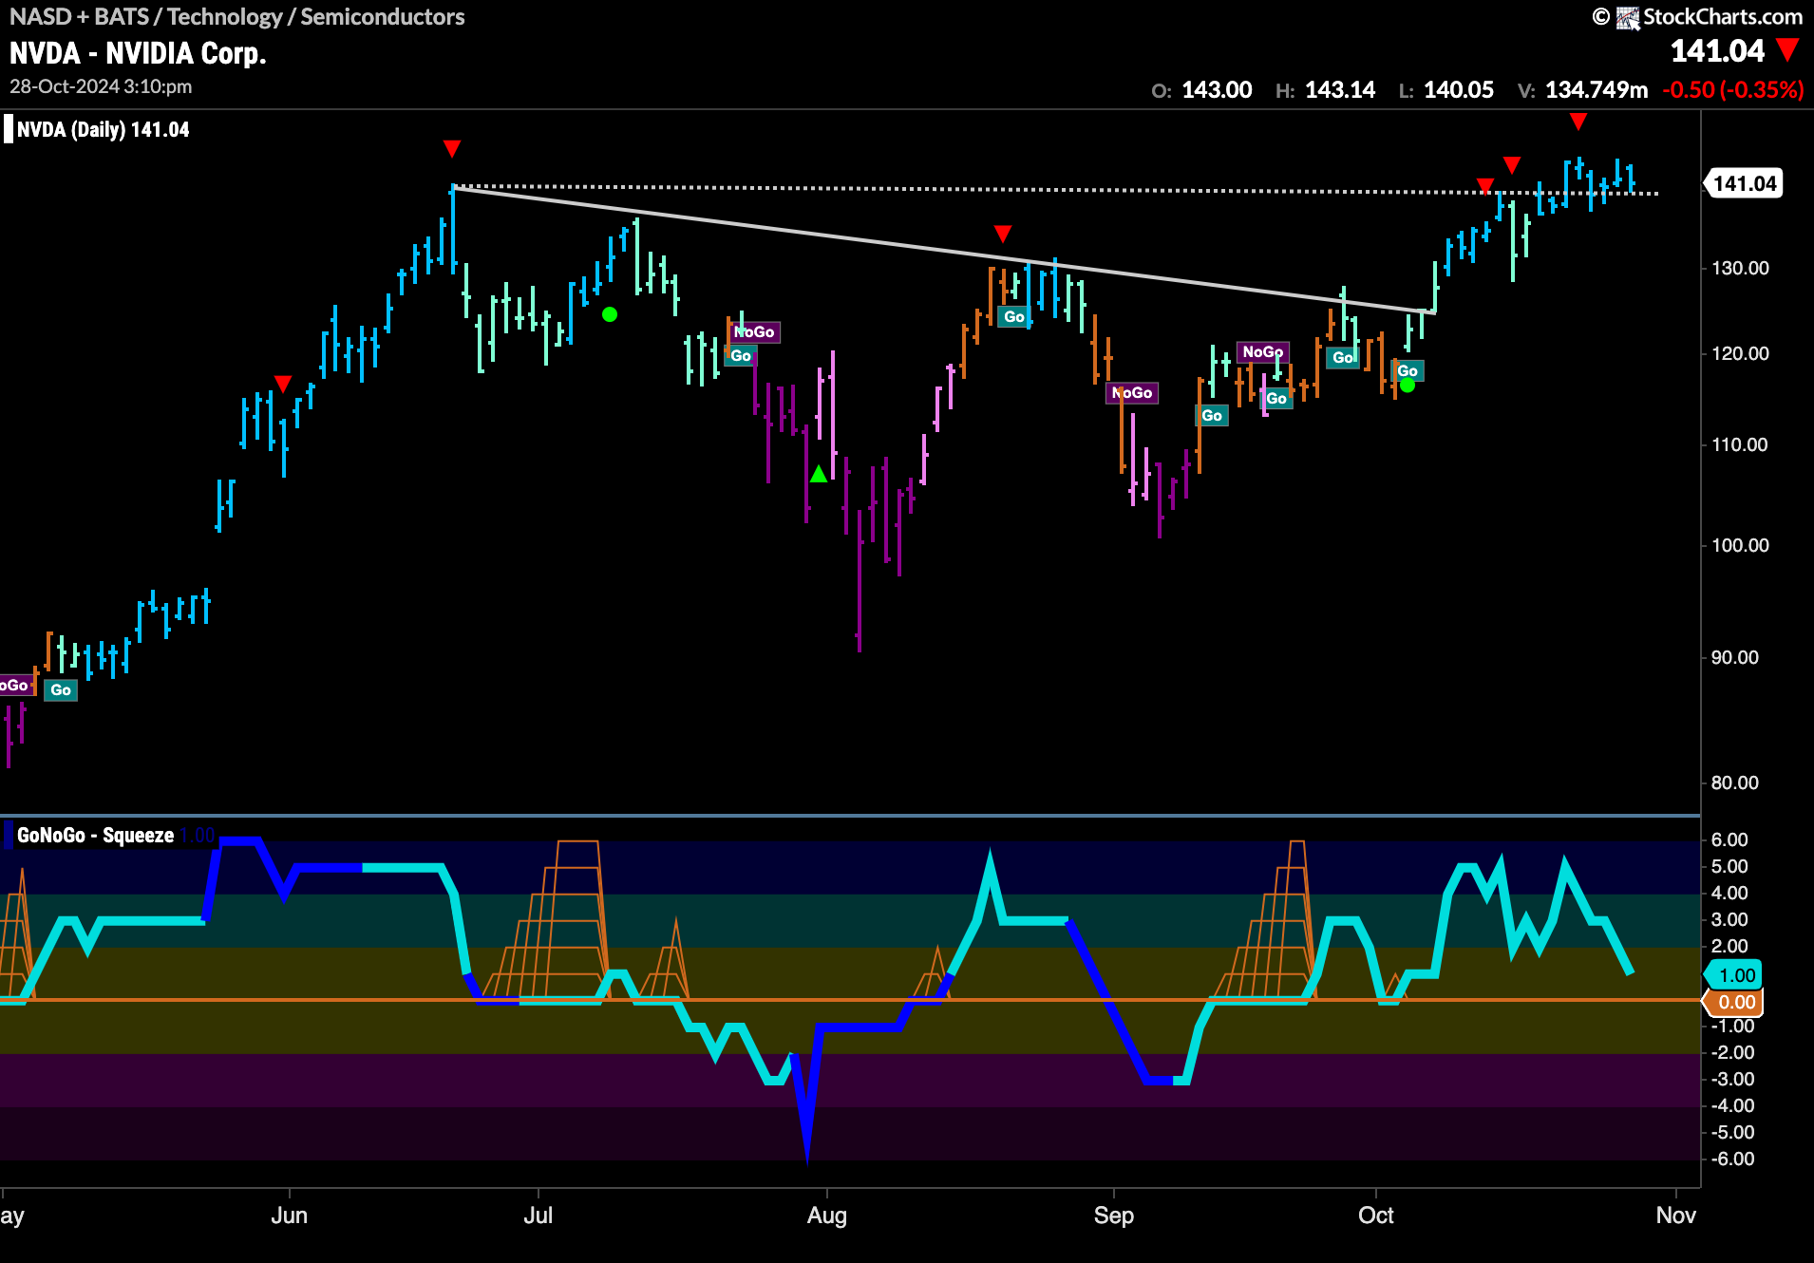Viewport: 1814px width, 1263px height.
Task: Click the Go label near the May candles
Action: coord(61,690)
